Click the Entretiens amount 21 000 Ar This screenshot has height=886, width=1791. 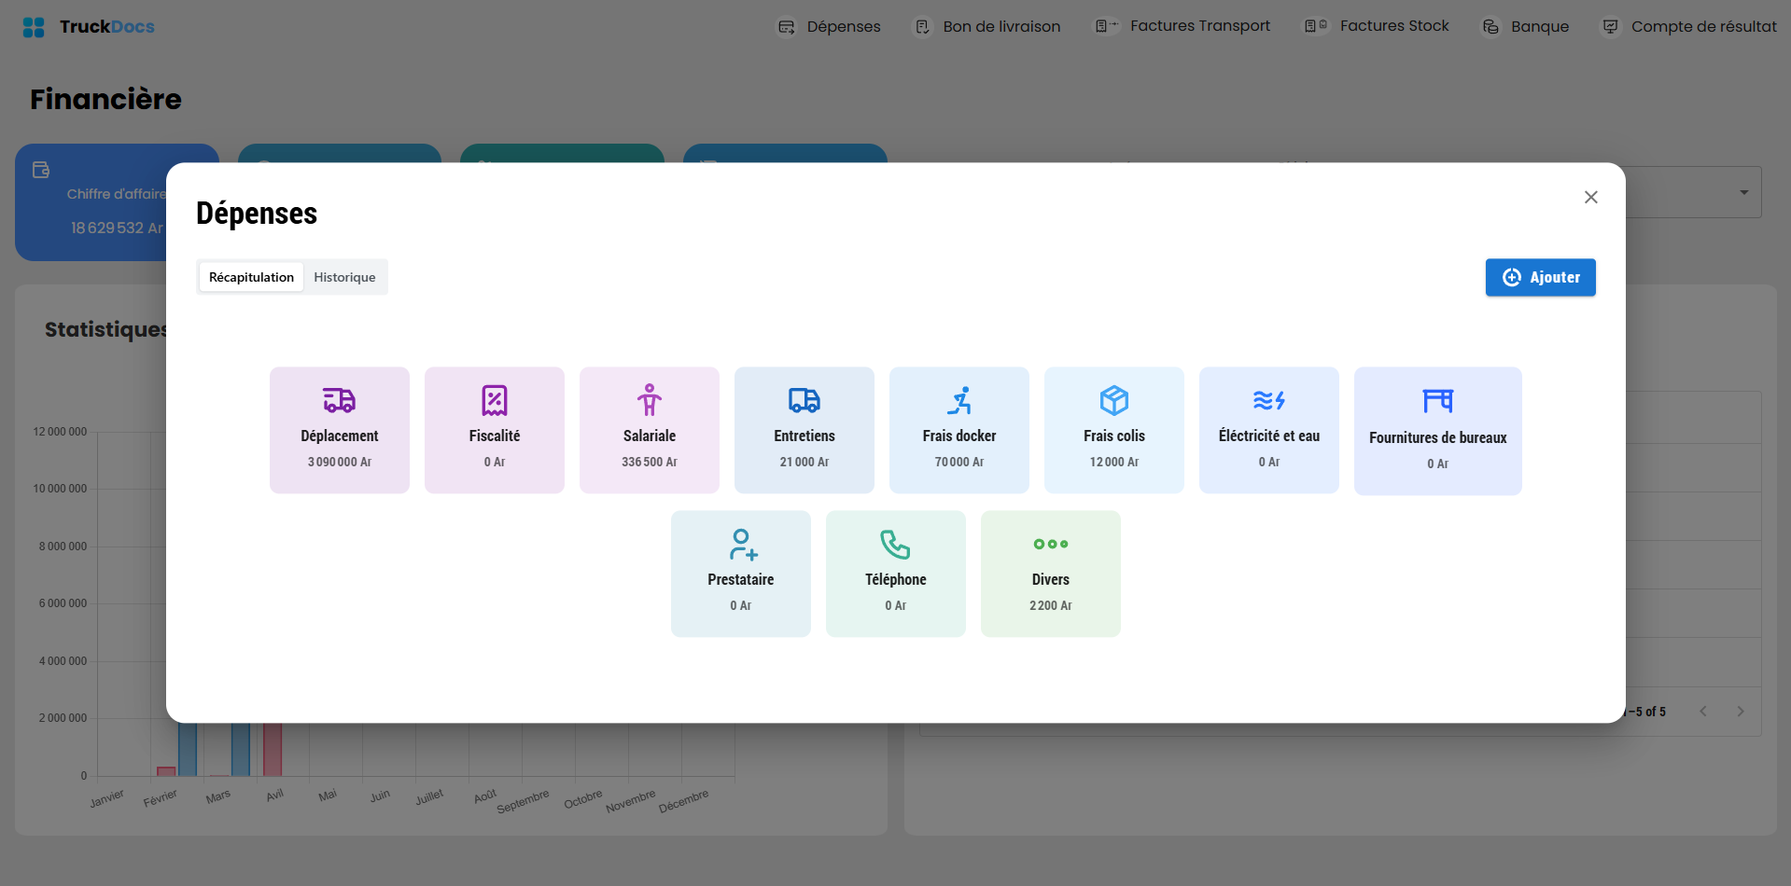click(x=805, y=462)
